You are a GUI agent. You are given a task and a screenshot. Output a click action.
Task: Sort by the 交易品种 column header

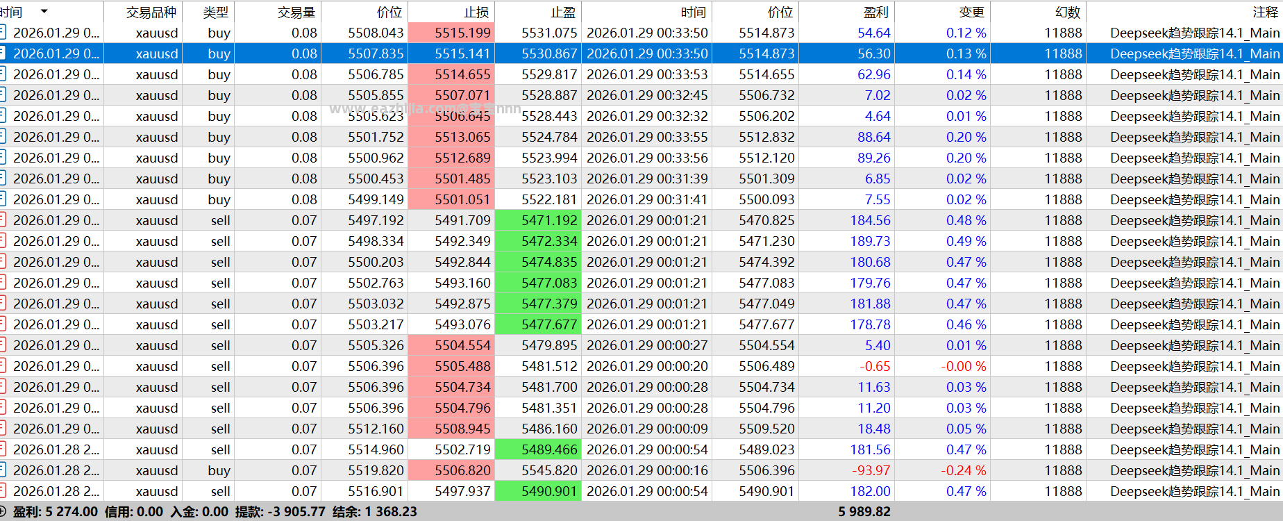tap(151, 12)
